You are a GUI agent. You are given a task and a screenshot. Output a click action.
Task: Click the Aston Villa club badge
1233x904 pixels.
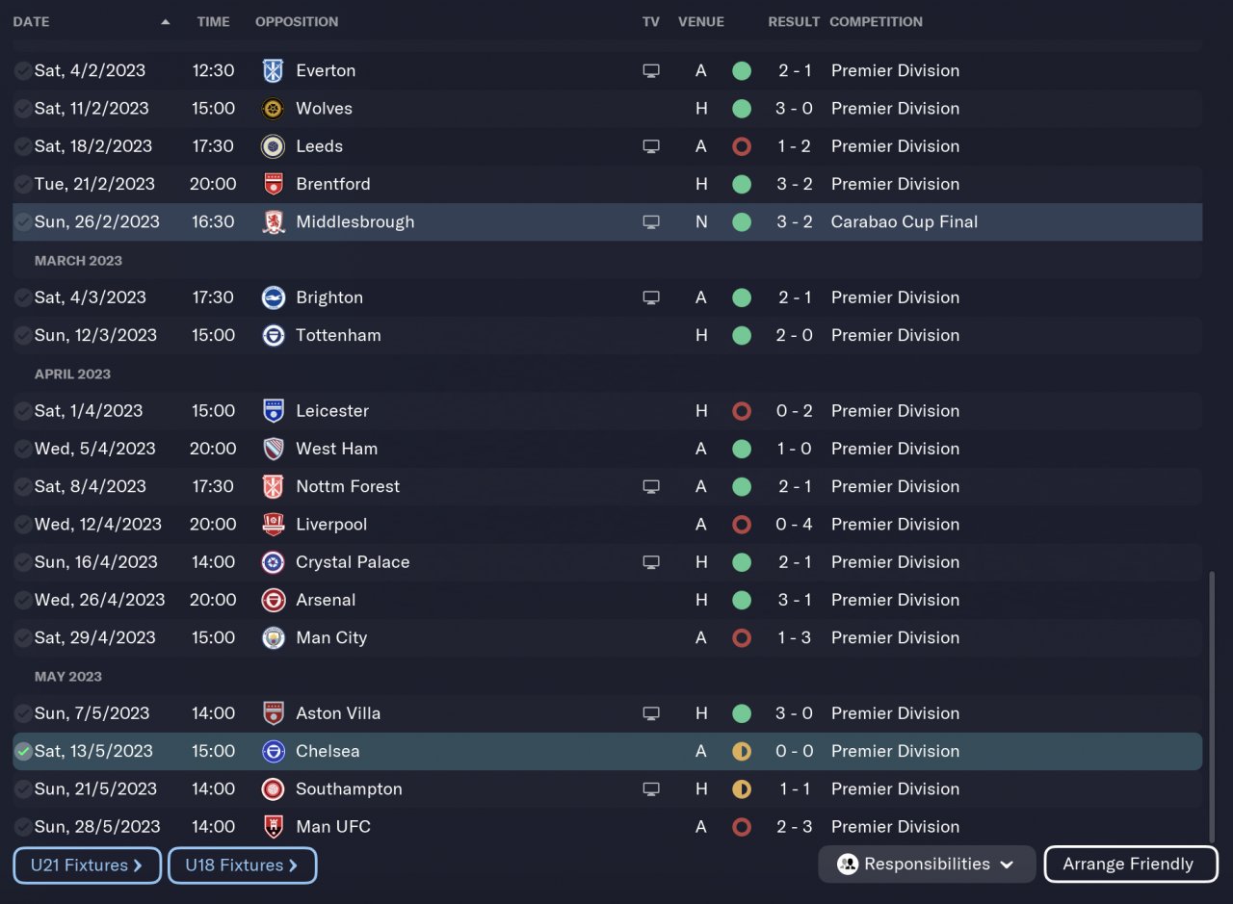pyautogui.click(x=274, y=713)
